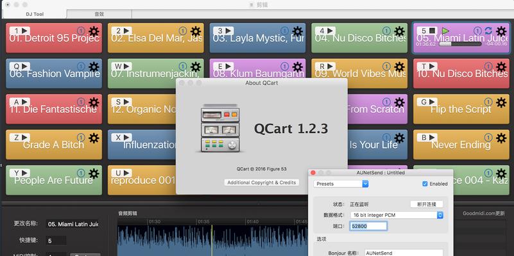The width and height of the screenshot is (514, 256).
Task: Play cart A Die Fantastische
Action: click(x=25, y=102)
